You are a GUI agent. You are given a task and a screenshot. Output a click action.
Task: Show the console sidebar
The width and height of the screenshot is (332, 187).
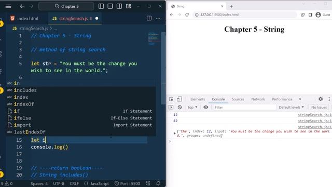(171, 108)
